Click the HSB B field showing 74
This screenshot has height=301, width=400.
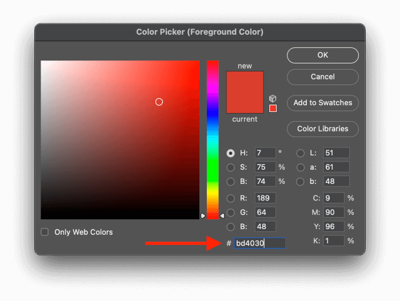265,182
